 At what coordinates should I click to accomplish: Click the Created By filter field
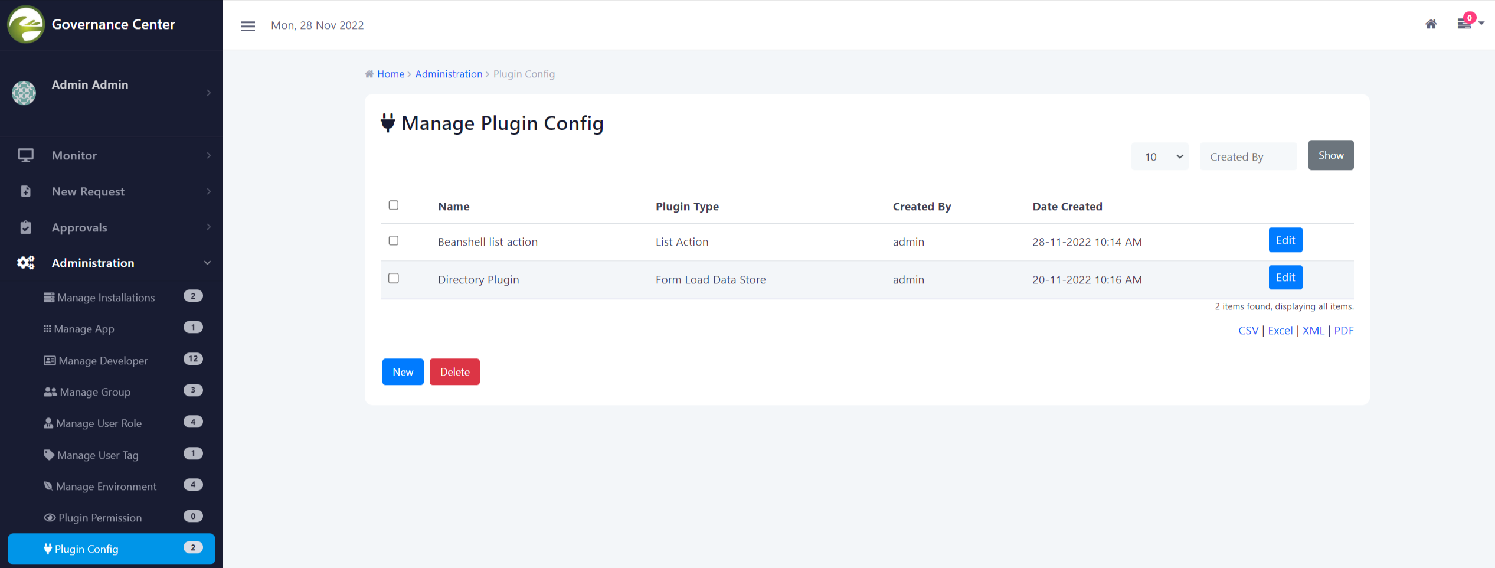click(1248, 156)
